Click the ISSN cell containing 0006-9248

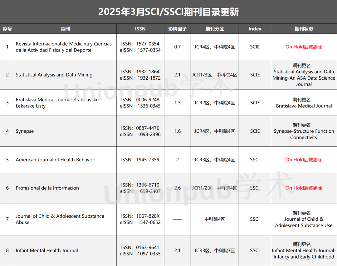(140, 103)
